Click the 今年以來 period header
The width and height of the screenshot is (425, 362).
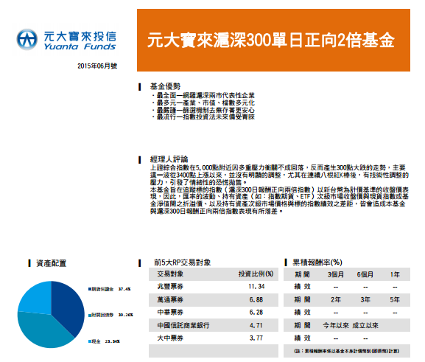[x=336, y=325]
